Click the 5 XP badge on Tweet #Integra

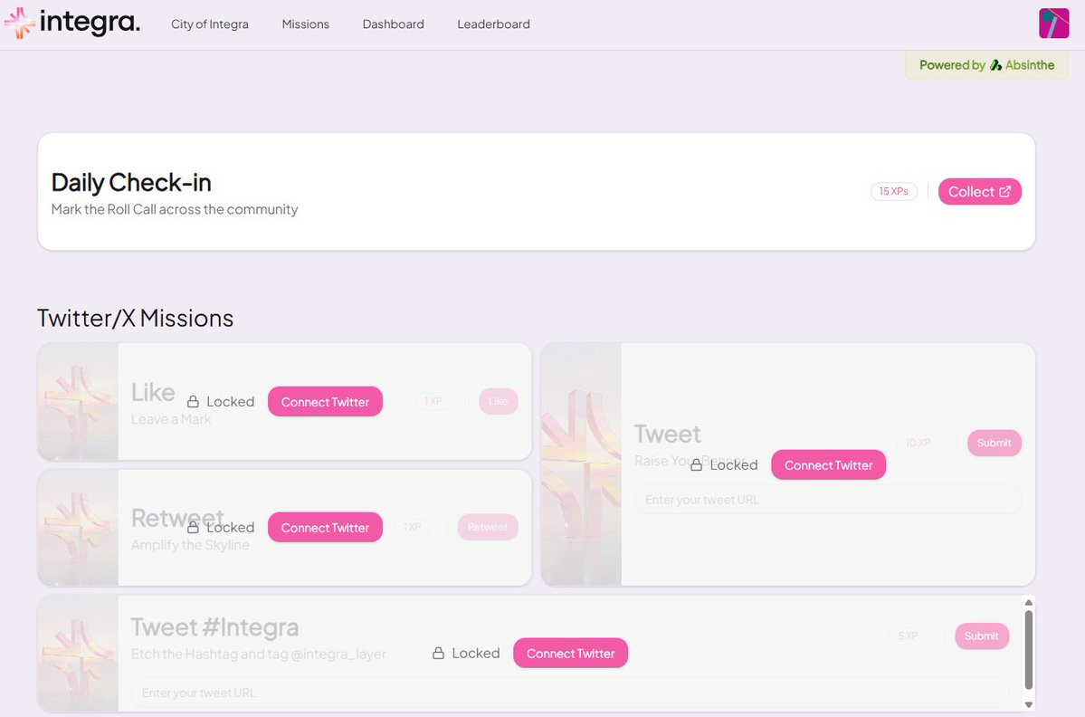click(x=908, y=636)
